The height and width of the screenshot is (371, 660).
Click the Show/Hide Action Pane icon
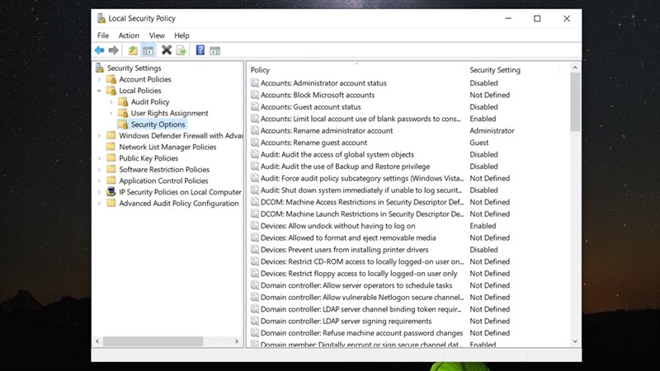[x=215, y=50]
